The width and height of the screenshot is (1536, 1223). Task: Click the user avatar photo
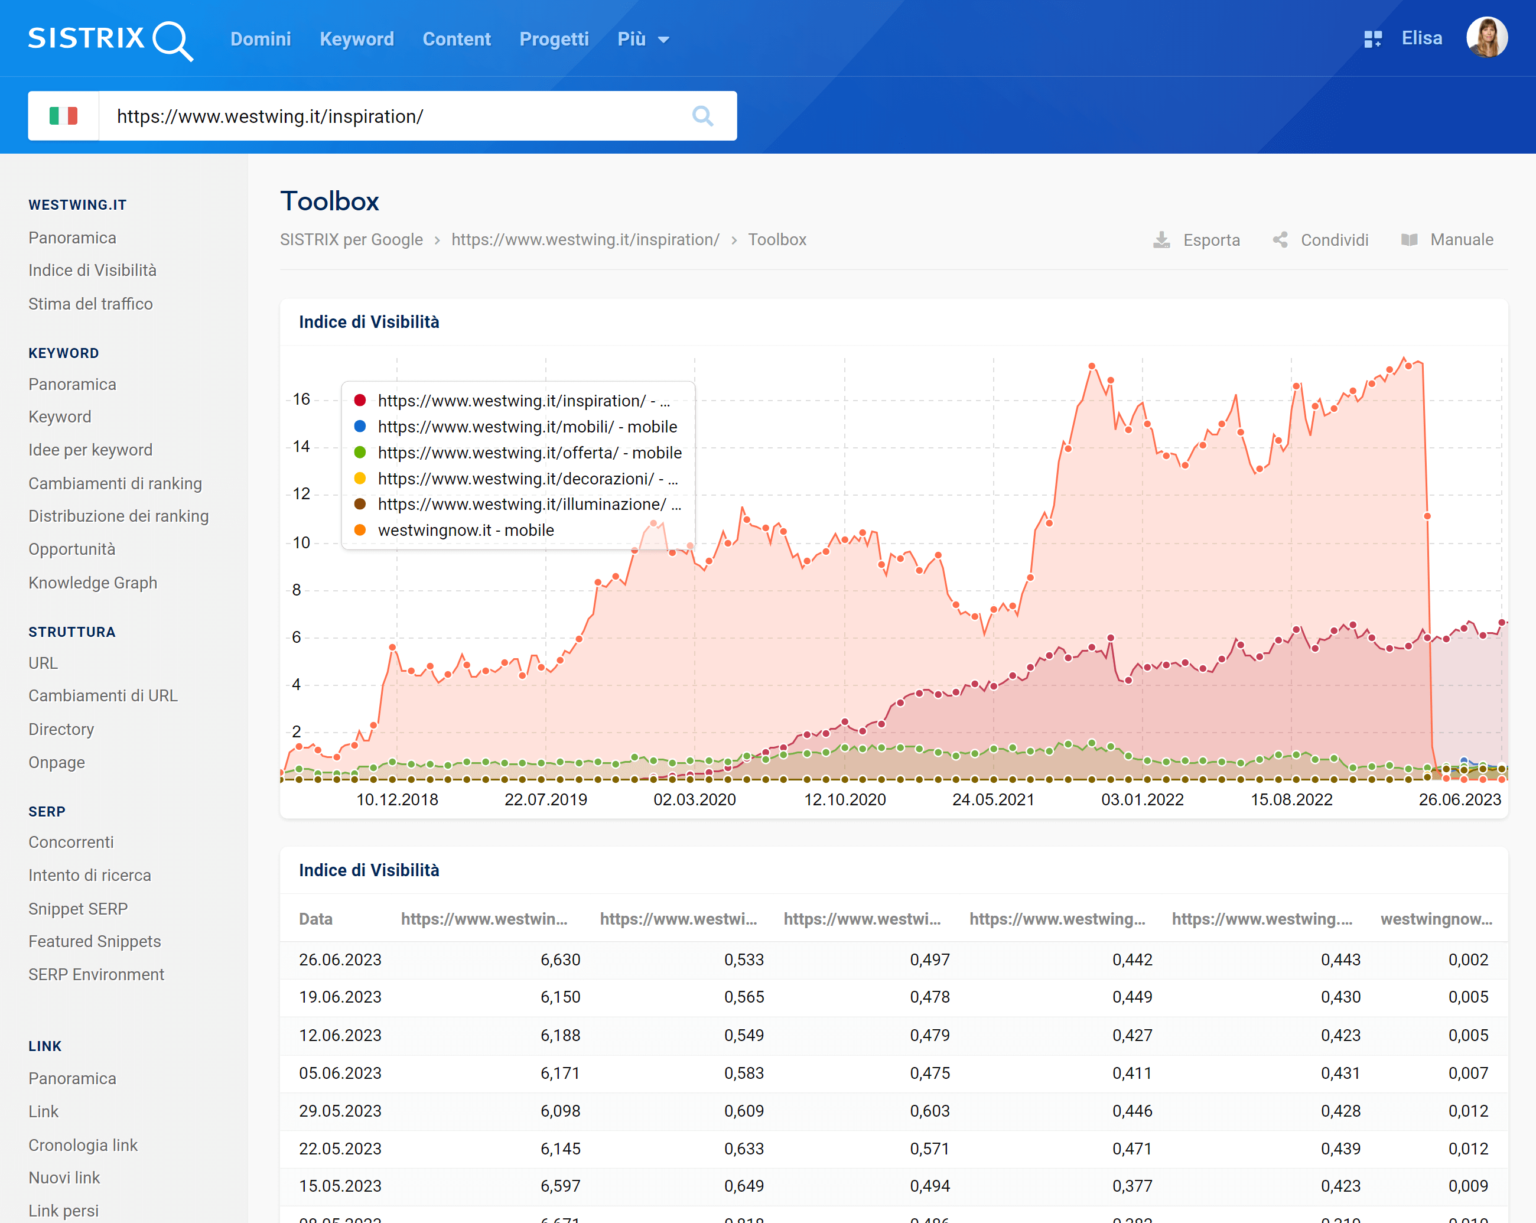[x=1486, y=38]
